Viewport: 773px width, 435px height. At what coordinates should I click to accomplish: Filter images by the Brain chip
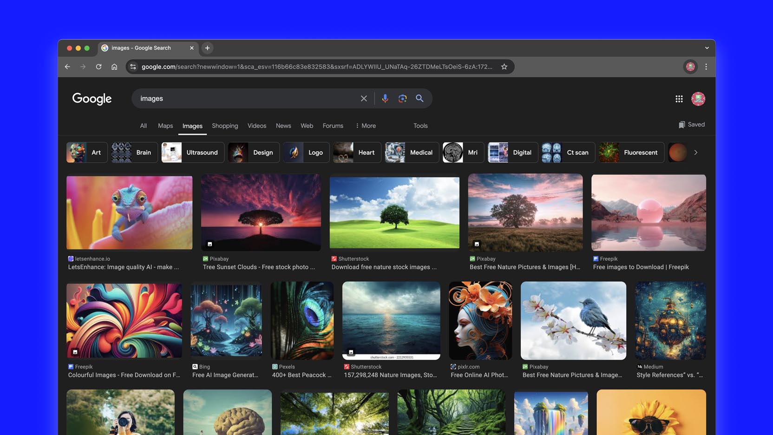click(x=134, y=152)
